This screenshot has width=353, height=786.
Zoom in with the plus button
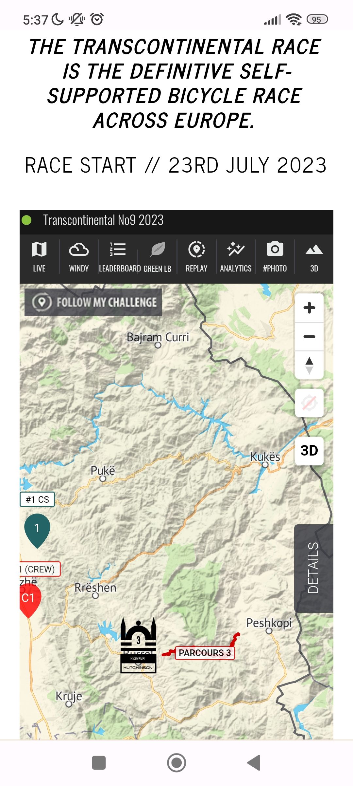[x=309, y=308]
